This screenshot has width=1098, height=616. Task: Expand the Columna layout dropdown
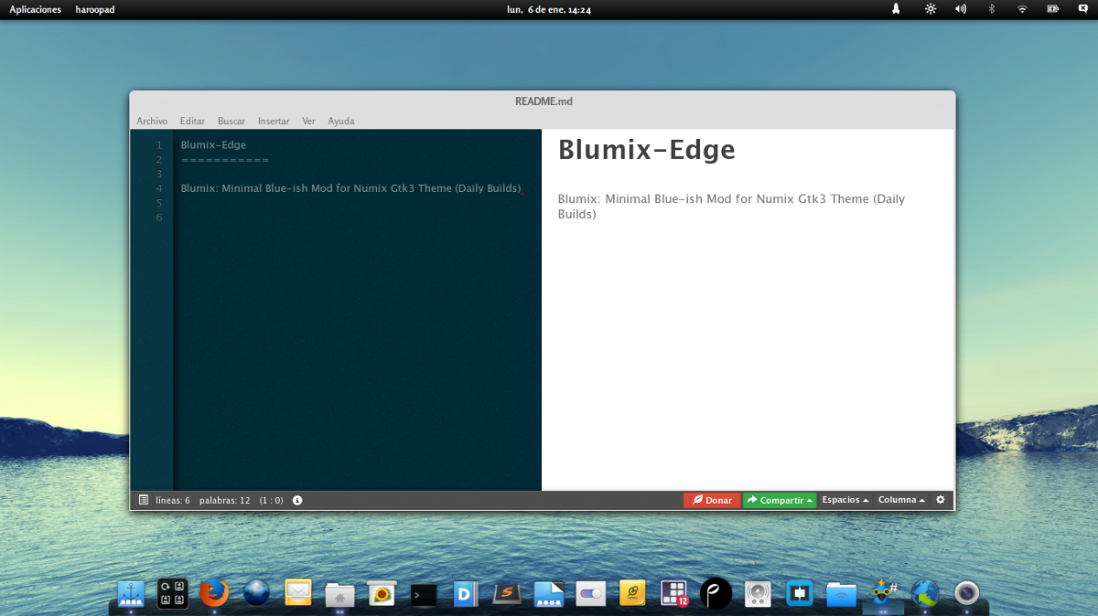(x=902, y=500)
